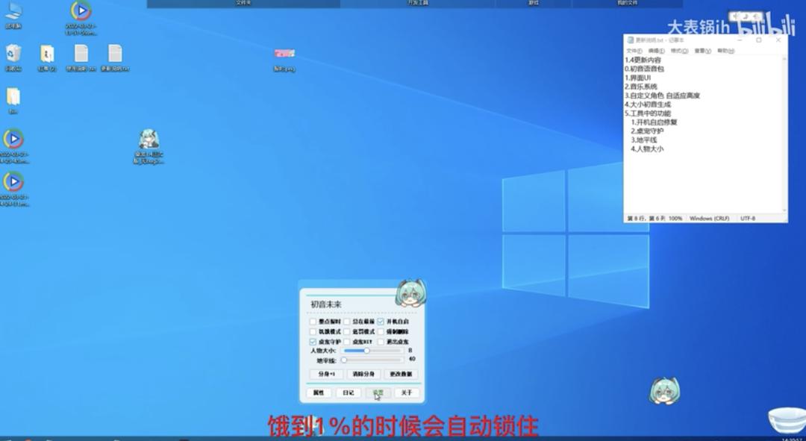The image size is (806, 441).
Task: Click the Notepad vertical scrollbar
Action: pyautogui.click(x=784, y=134)
